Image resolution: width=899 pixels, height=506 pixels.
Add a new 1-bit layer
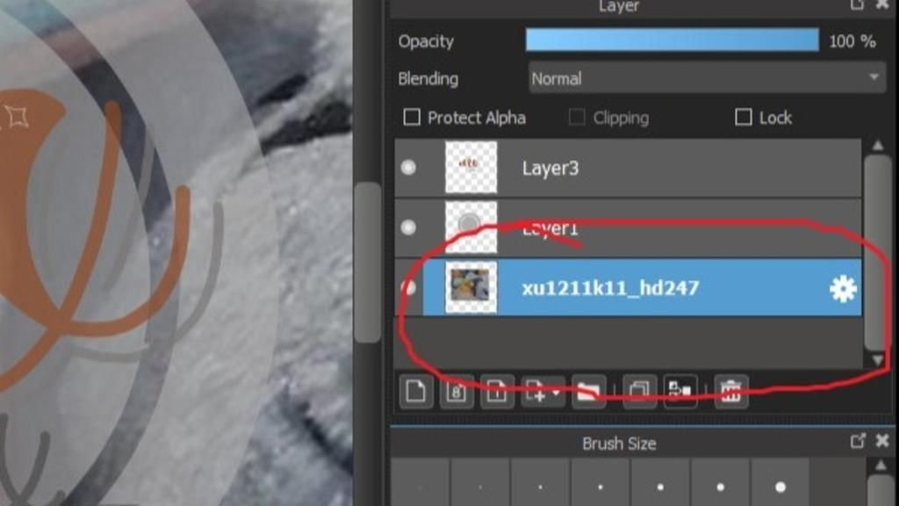(x=497, y=392)
